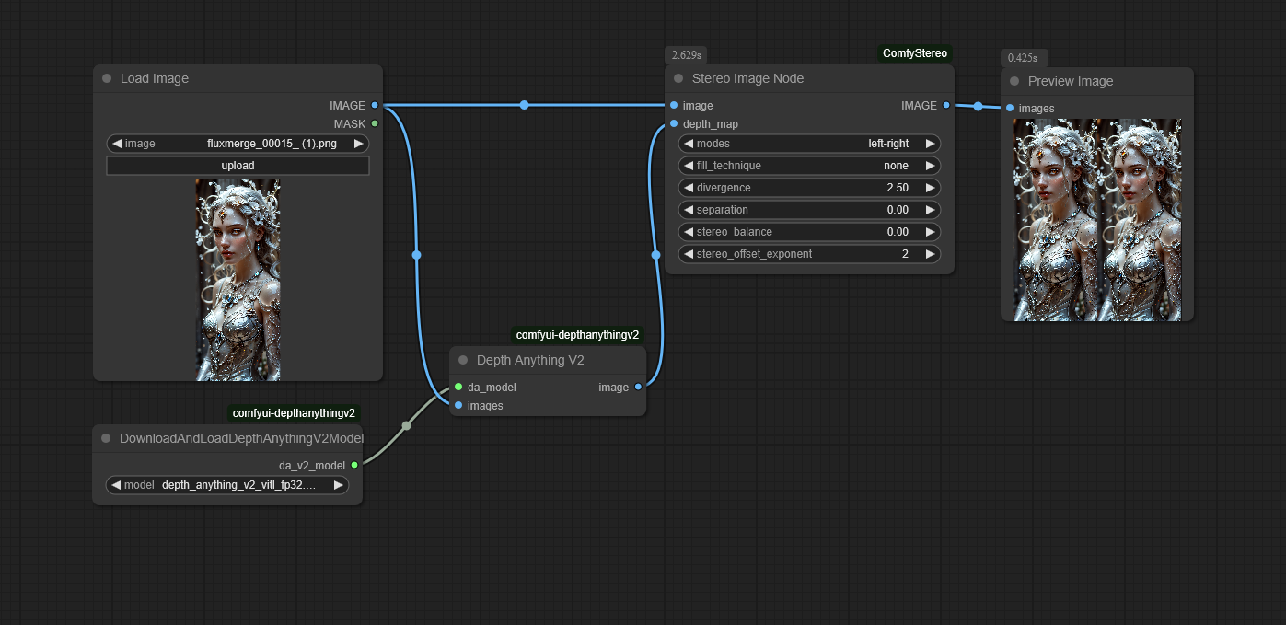Click the stereo preview output thumbnail
This screenshot has height=625, width=1286.
1096,220
